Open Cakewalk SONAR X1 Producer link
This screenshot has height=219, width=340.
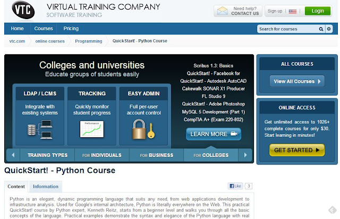click(x=214, y=89)
